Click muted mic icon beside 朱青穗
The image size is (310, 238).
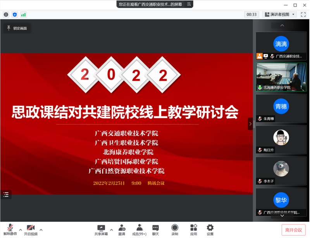click(x=260, y=119)
